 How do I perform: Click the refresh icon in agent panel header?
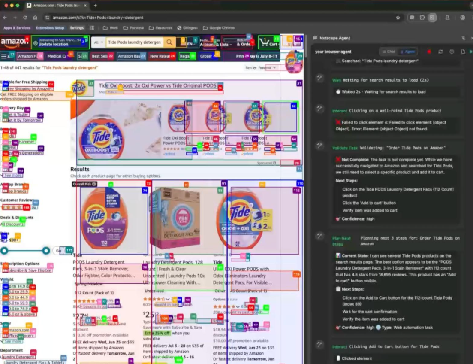point(440,52)
